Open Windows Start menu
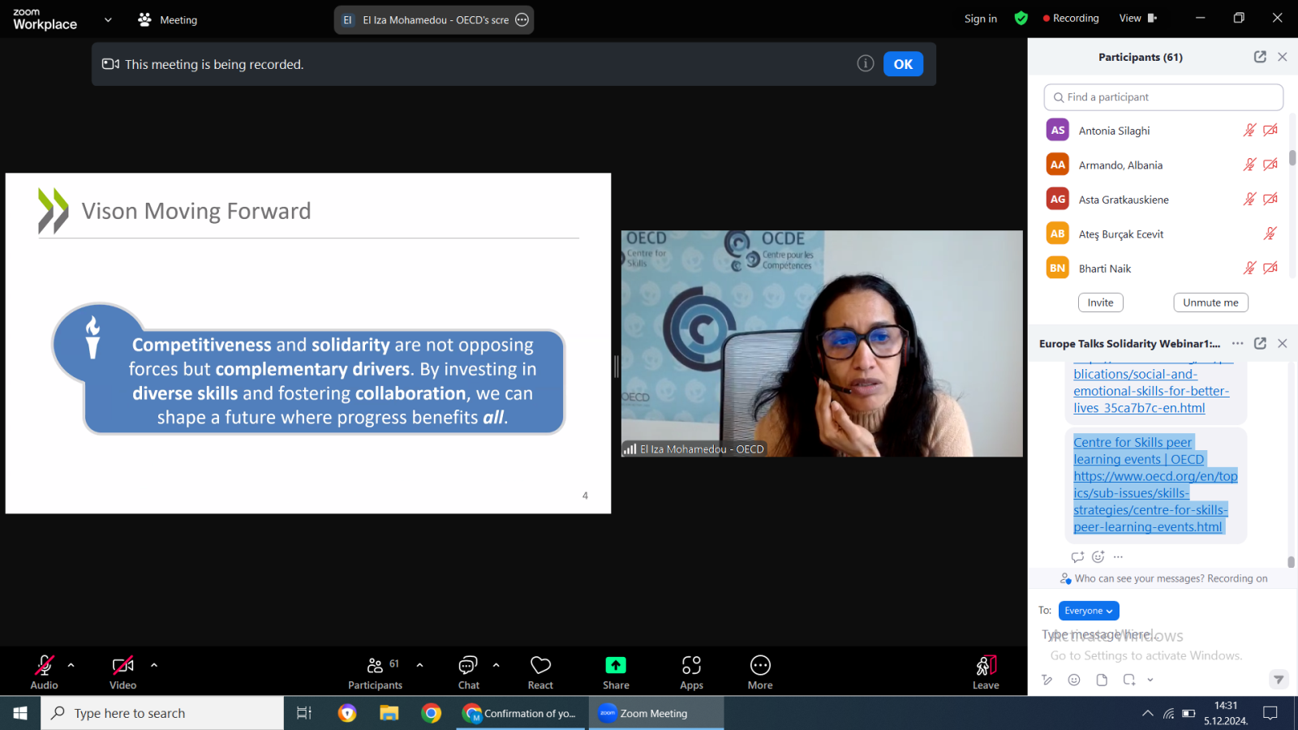This screenshot has width=1298, height=730. pos(20,713)
